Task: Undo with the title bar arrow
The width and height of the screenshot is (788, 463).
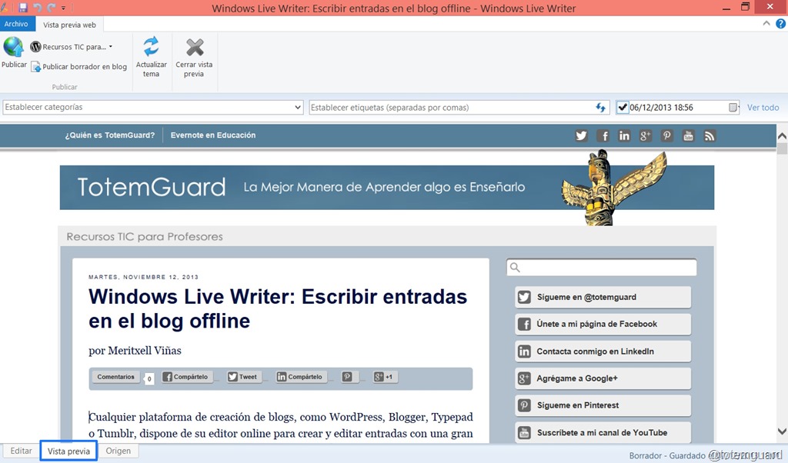Action: point(37,8)
